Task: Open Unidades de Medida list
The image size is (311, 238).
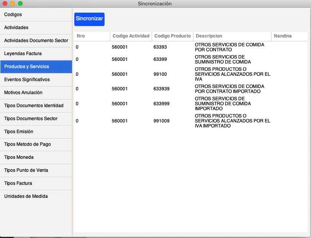Action: coord(36,196)
